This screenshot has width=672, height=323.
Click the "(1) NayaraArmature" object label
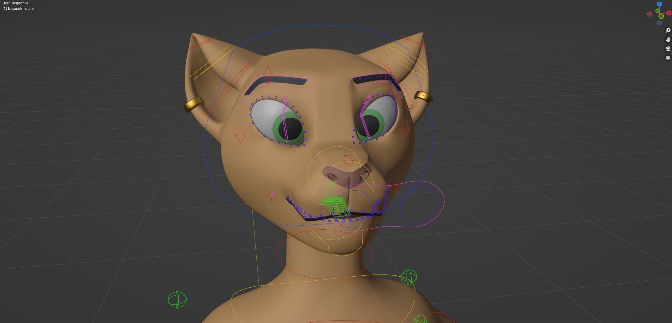click(x=18, y=9)
